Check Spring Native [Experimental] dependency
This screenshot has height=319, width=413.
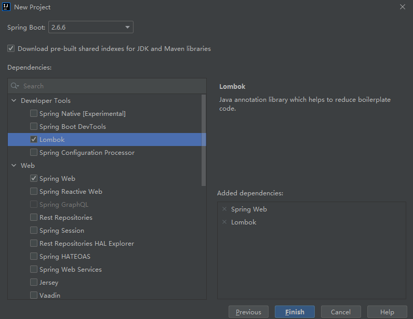(34, 114)
